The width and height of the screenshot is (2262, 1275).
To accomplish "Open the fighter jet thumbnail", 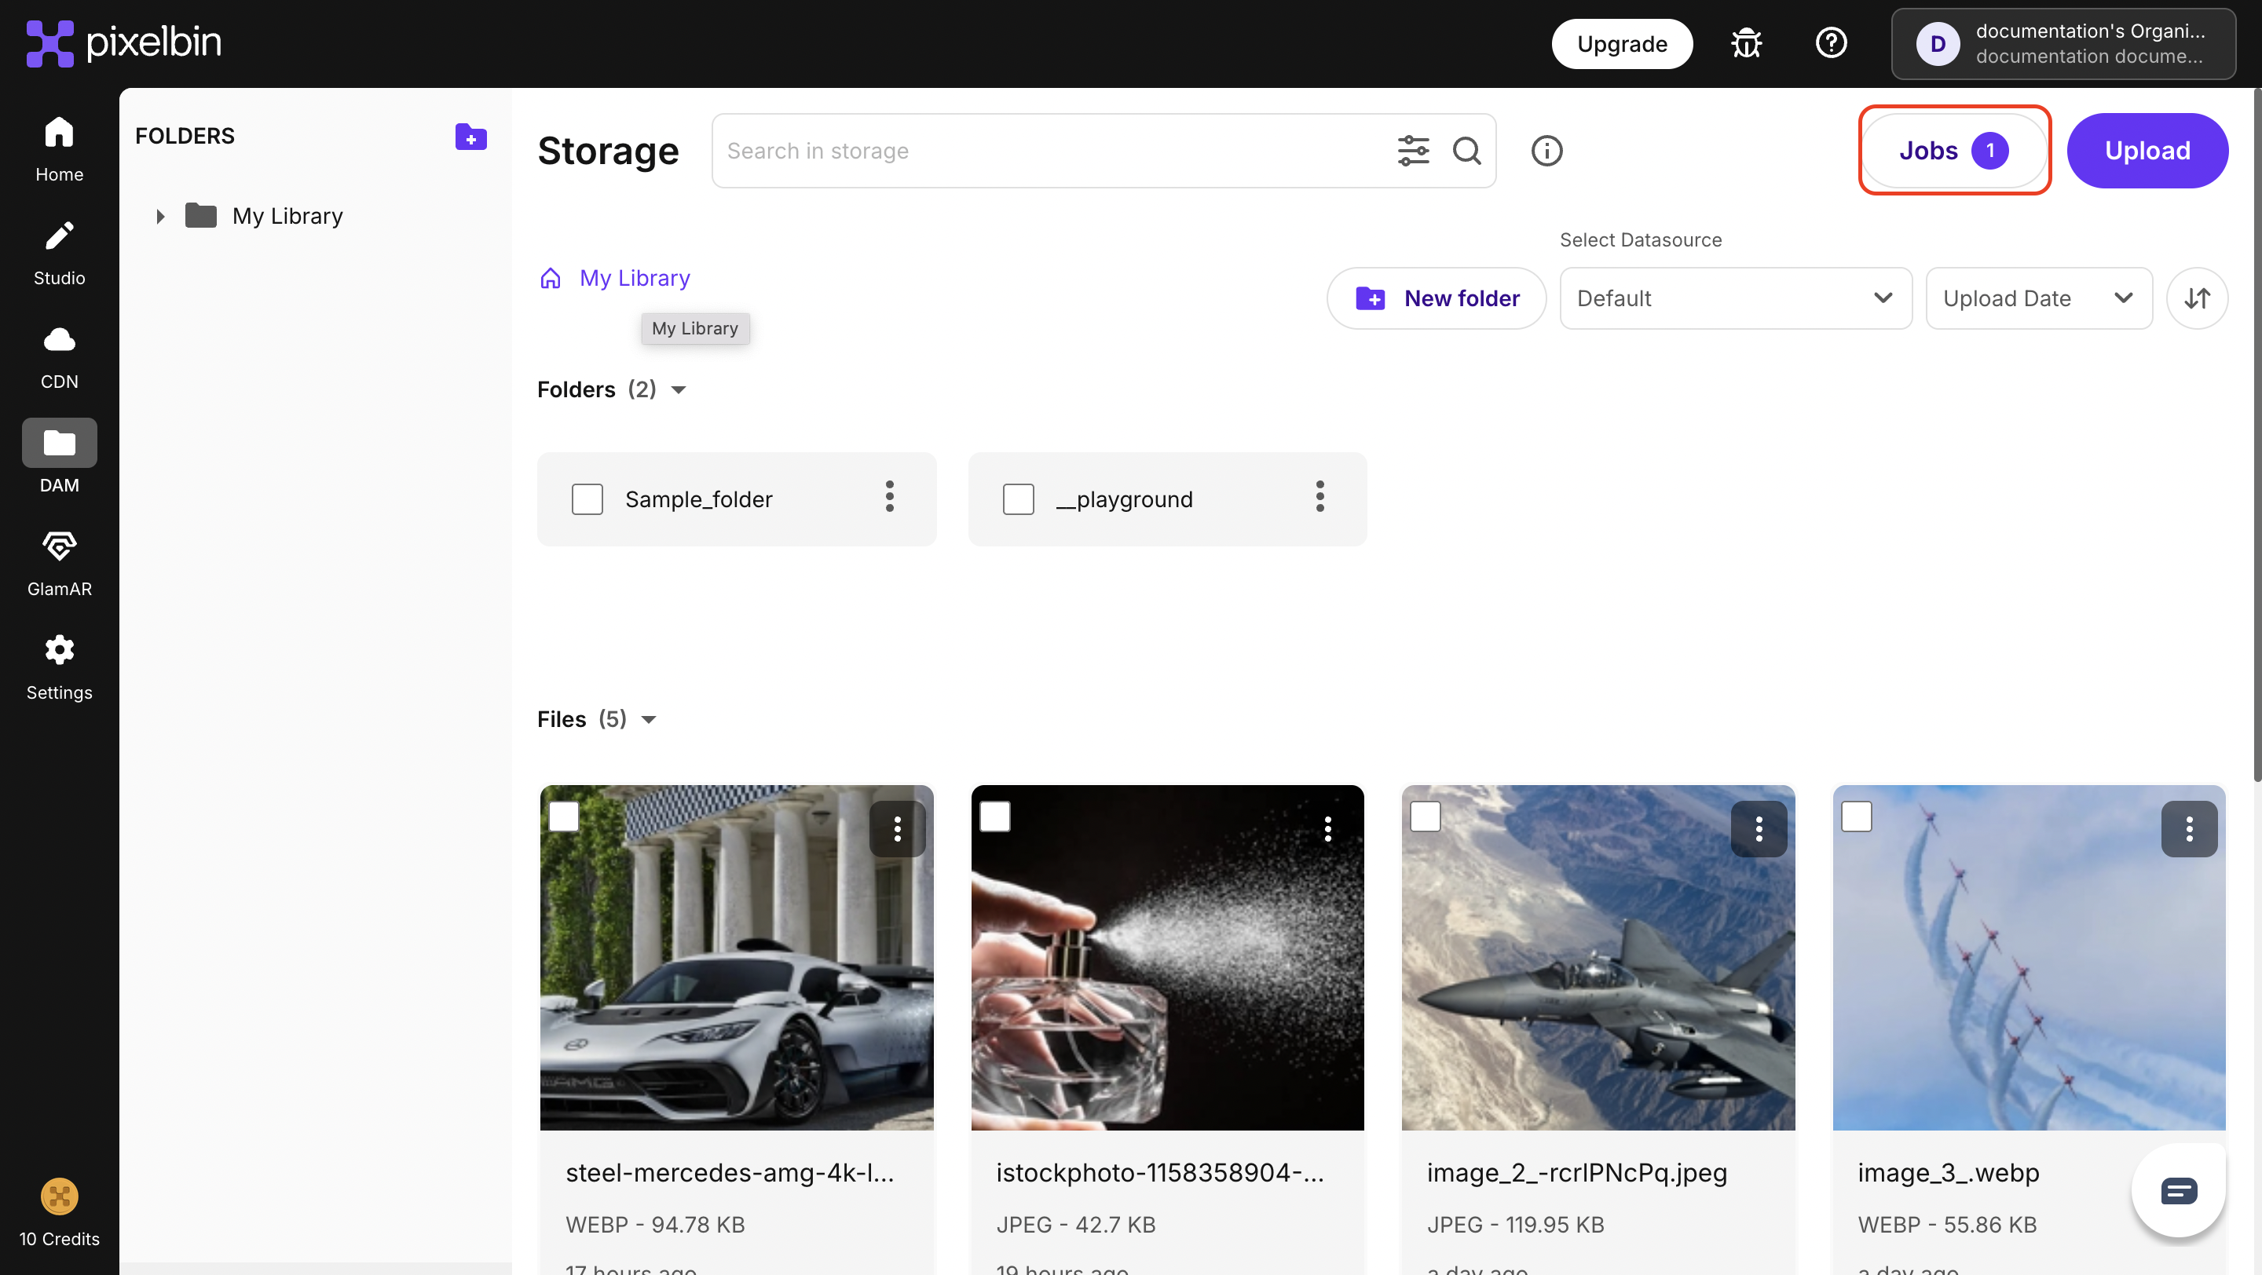I will pos(1598,957).
